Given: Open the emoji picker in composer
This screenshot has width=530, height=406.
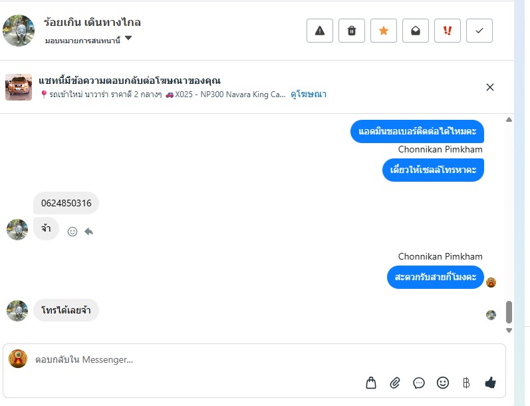Looking at the screenshot, I should point(443,383).
